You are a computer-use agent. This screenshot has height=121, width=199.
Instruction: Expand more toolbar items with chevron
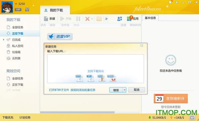[106, 19]
